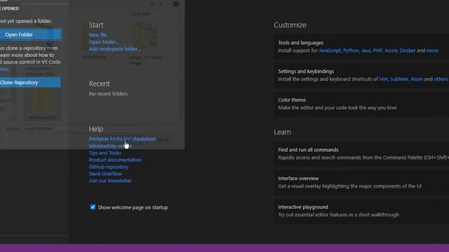Open GitHub repository link
449x252 pixels.
coord(109,167)
